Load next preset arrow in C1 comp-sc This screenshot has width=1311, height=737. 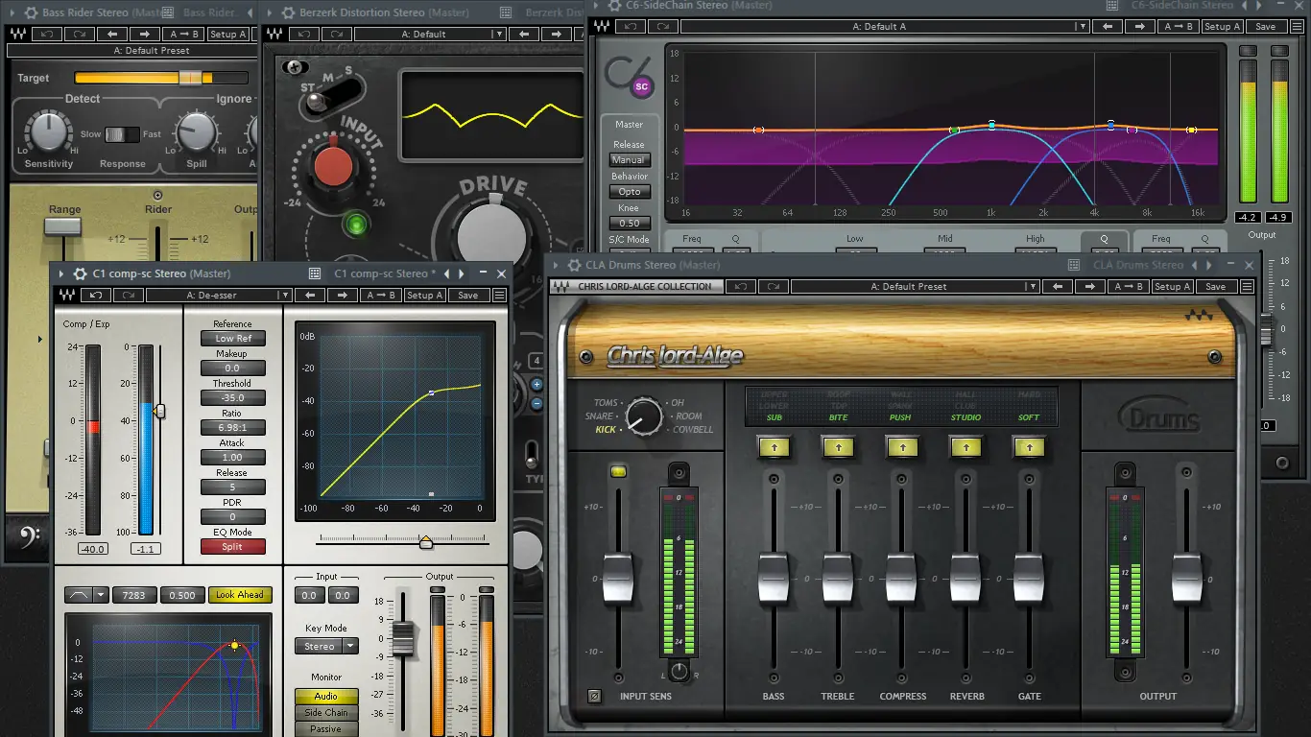pyautogui.click(x=344, y=296)
